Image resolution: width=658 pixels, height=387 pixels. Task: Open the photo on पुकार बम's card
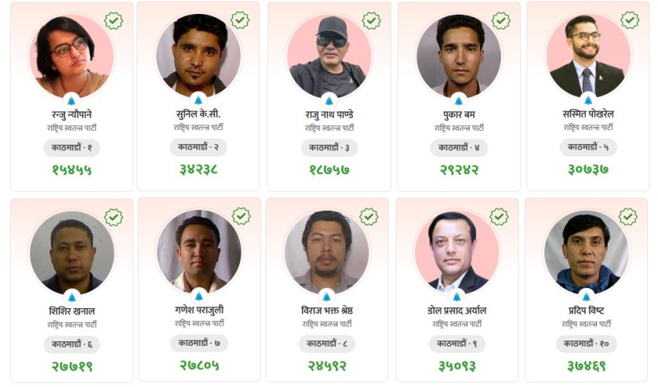[x=459, y=56]
